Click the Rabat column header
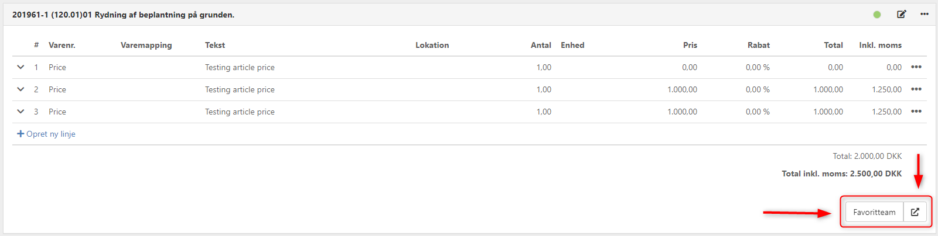 pos(758,45)
